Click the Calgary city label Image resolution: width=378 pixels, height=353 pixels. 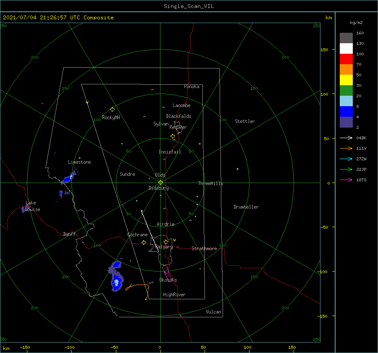coord(164,247)
